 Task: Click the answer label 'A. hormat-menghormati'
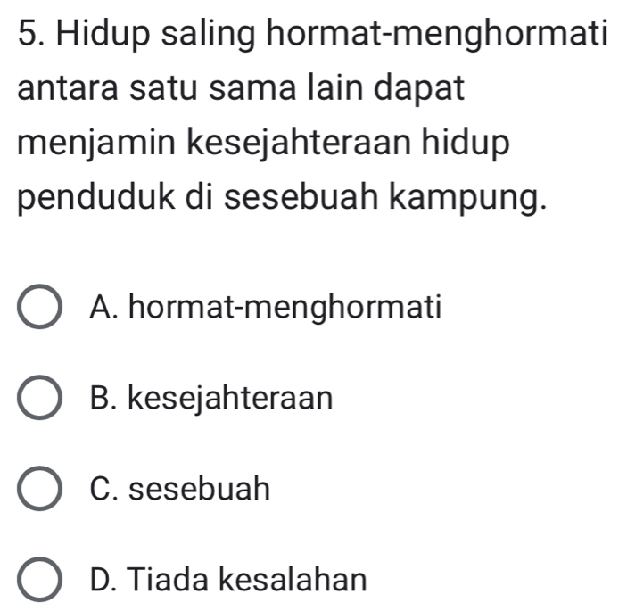click(266, 308)
